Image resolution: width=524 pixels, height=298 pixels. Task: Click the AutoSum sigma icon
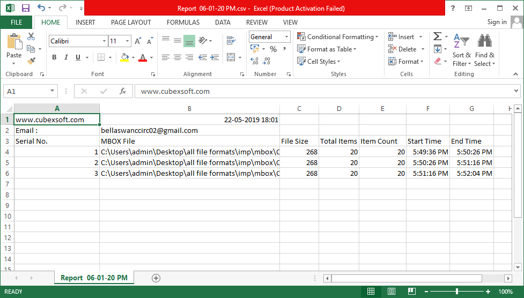438,36
